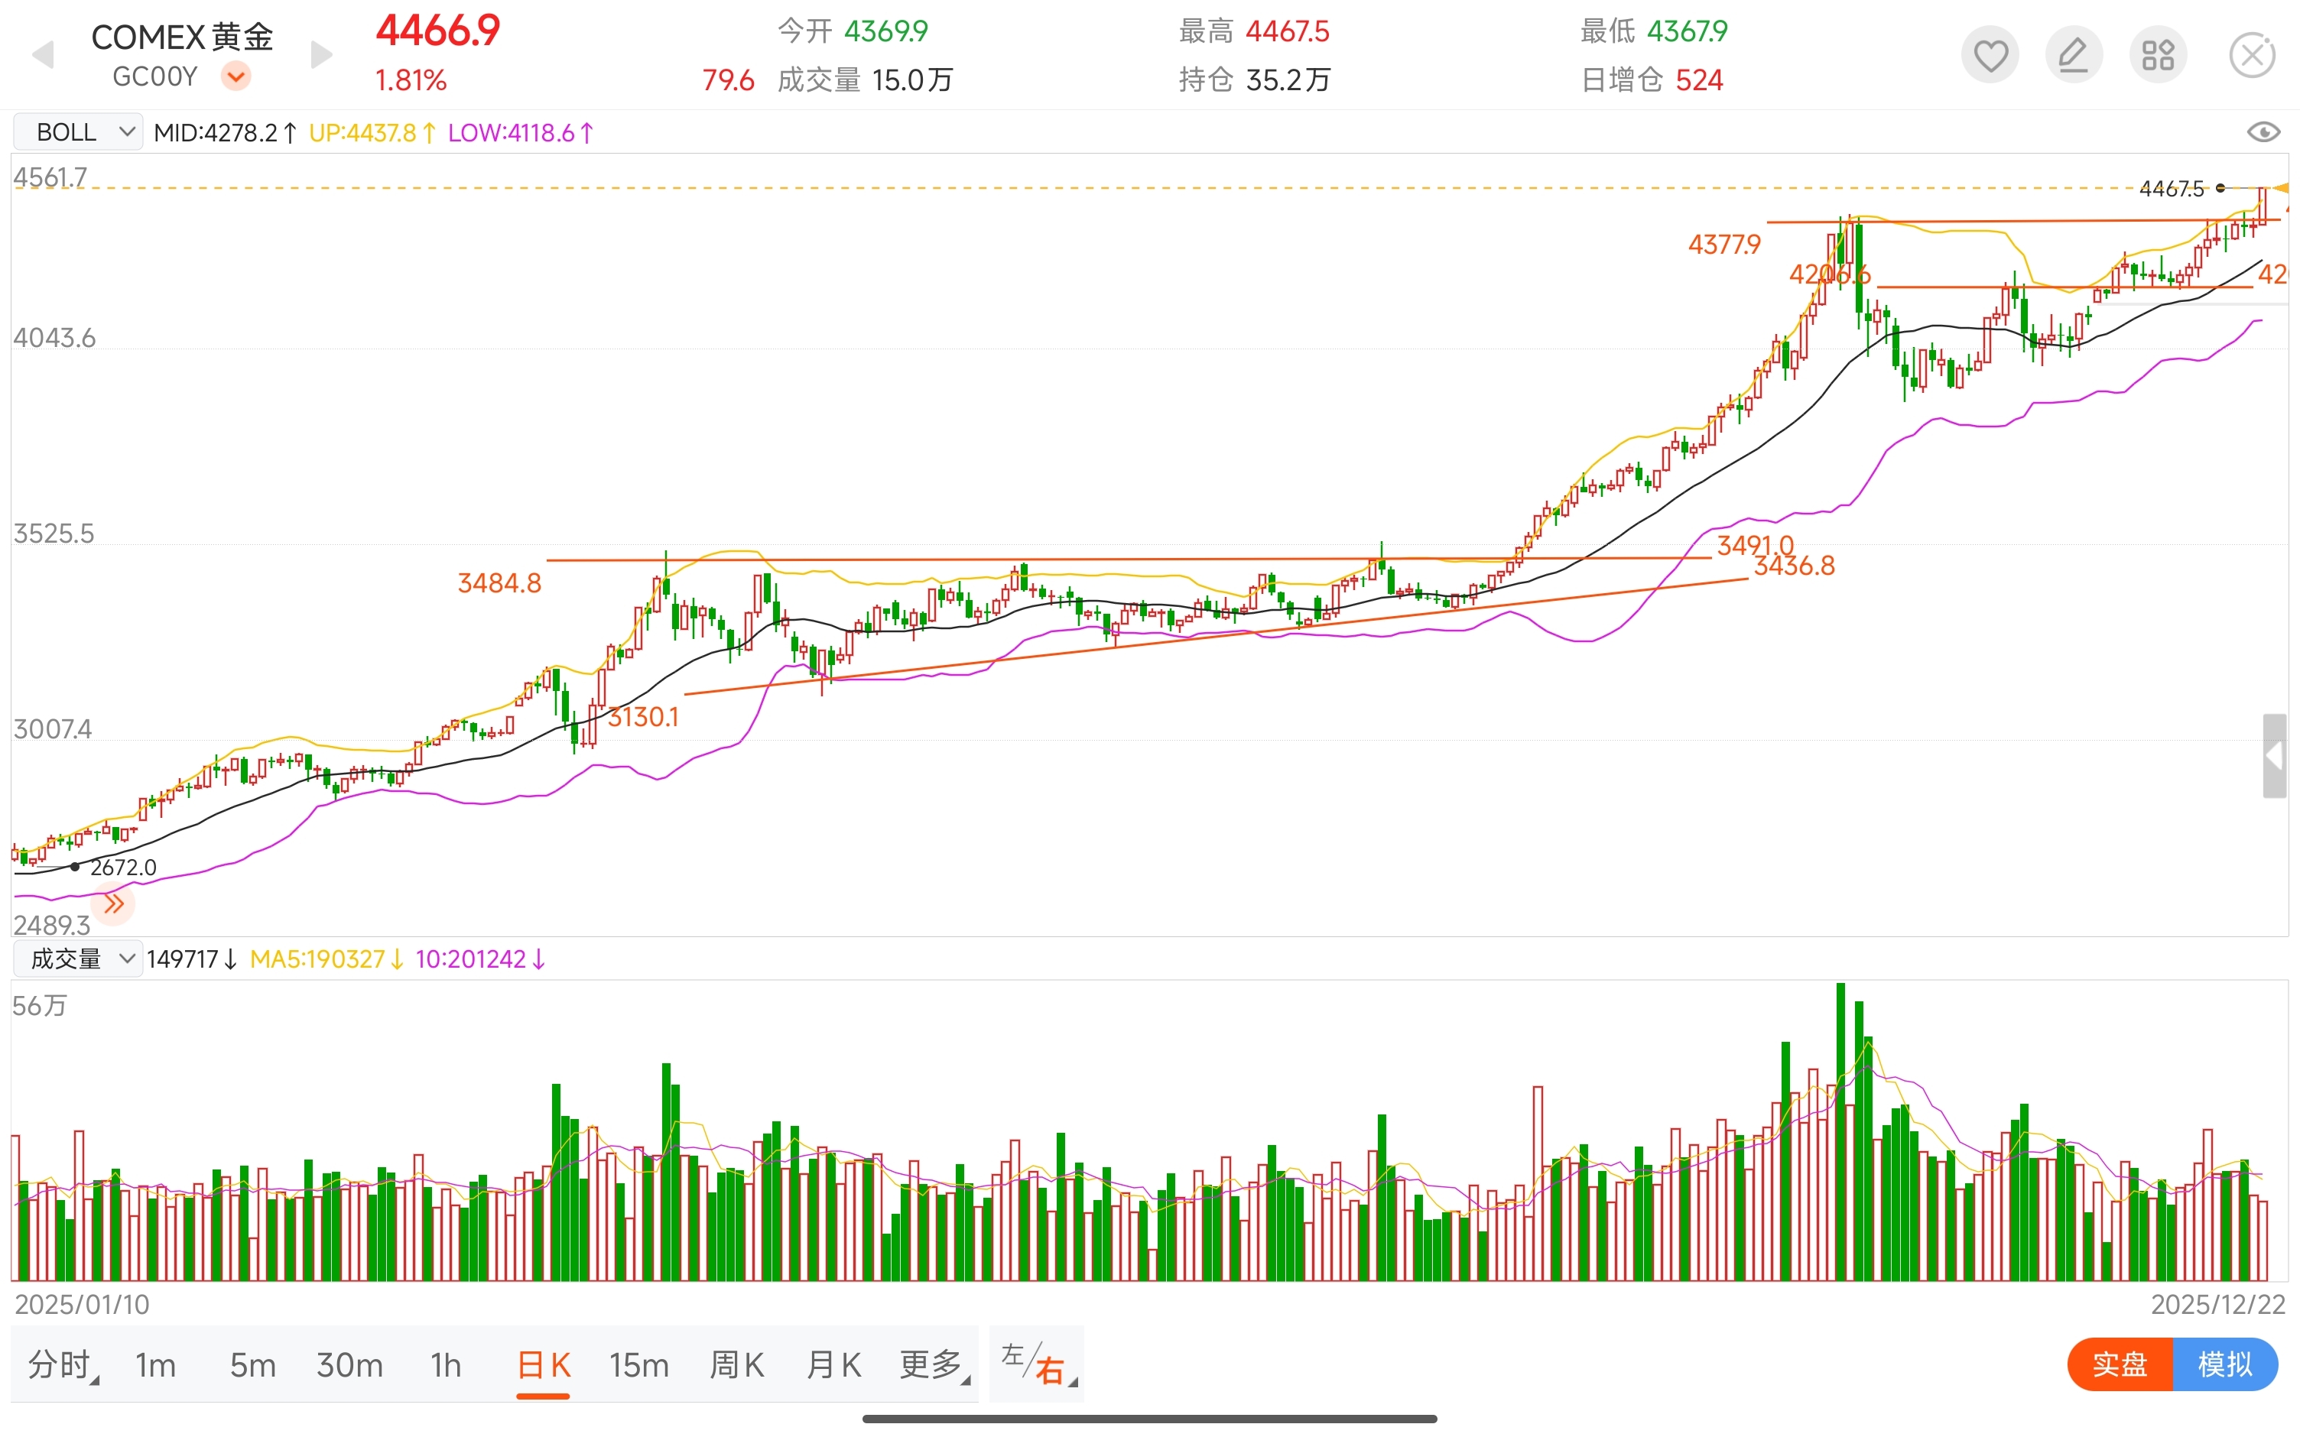
Task: Switch to simulated trading (模拟) mode
Action: [x=2224, y=1365]
